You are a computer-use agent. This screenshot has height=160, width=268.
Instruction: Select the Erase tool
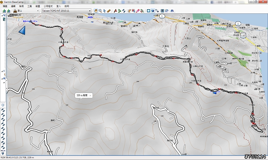(138, 11)
